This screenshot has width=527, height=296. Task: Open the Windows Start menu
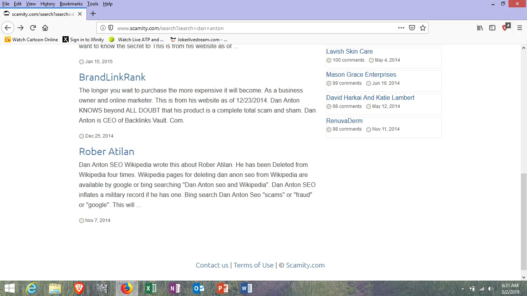click(x=9, y=288)
